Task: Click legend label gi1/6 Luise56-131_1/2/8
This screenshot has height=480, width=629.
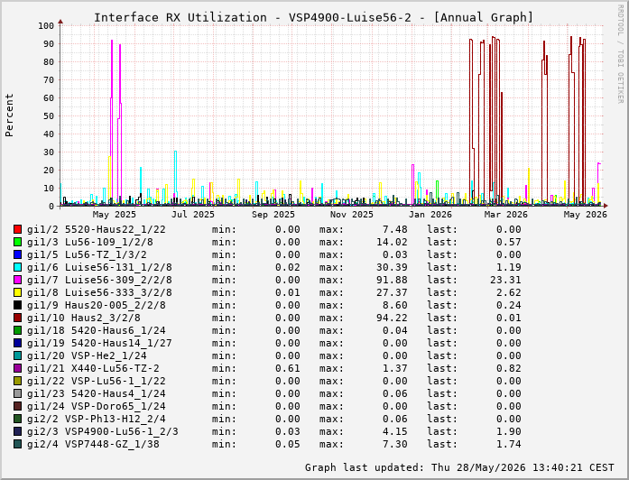Action: pyautogui.click(x=99, y=267)
